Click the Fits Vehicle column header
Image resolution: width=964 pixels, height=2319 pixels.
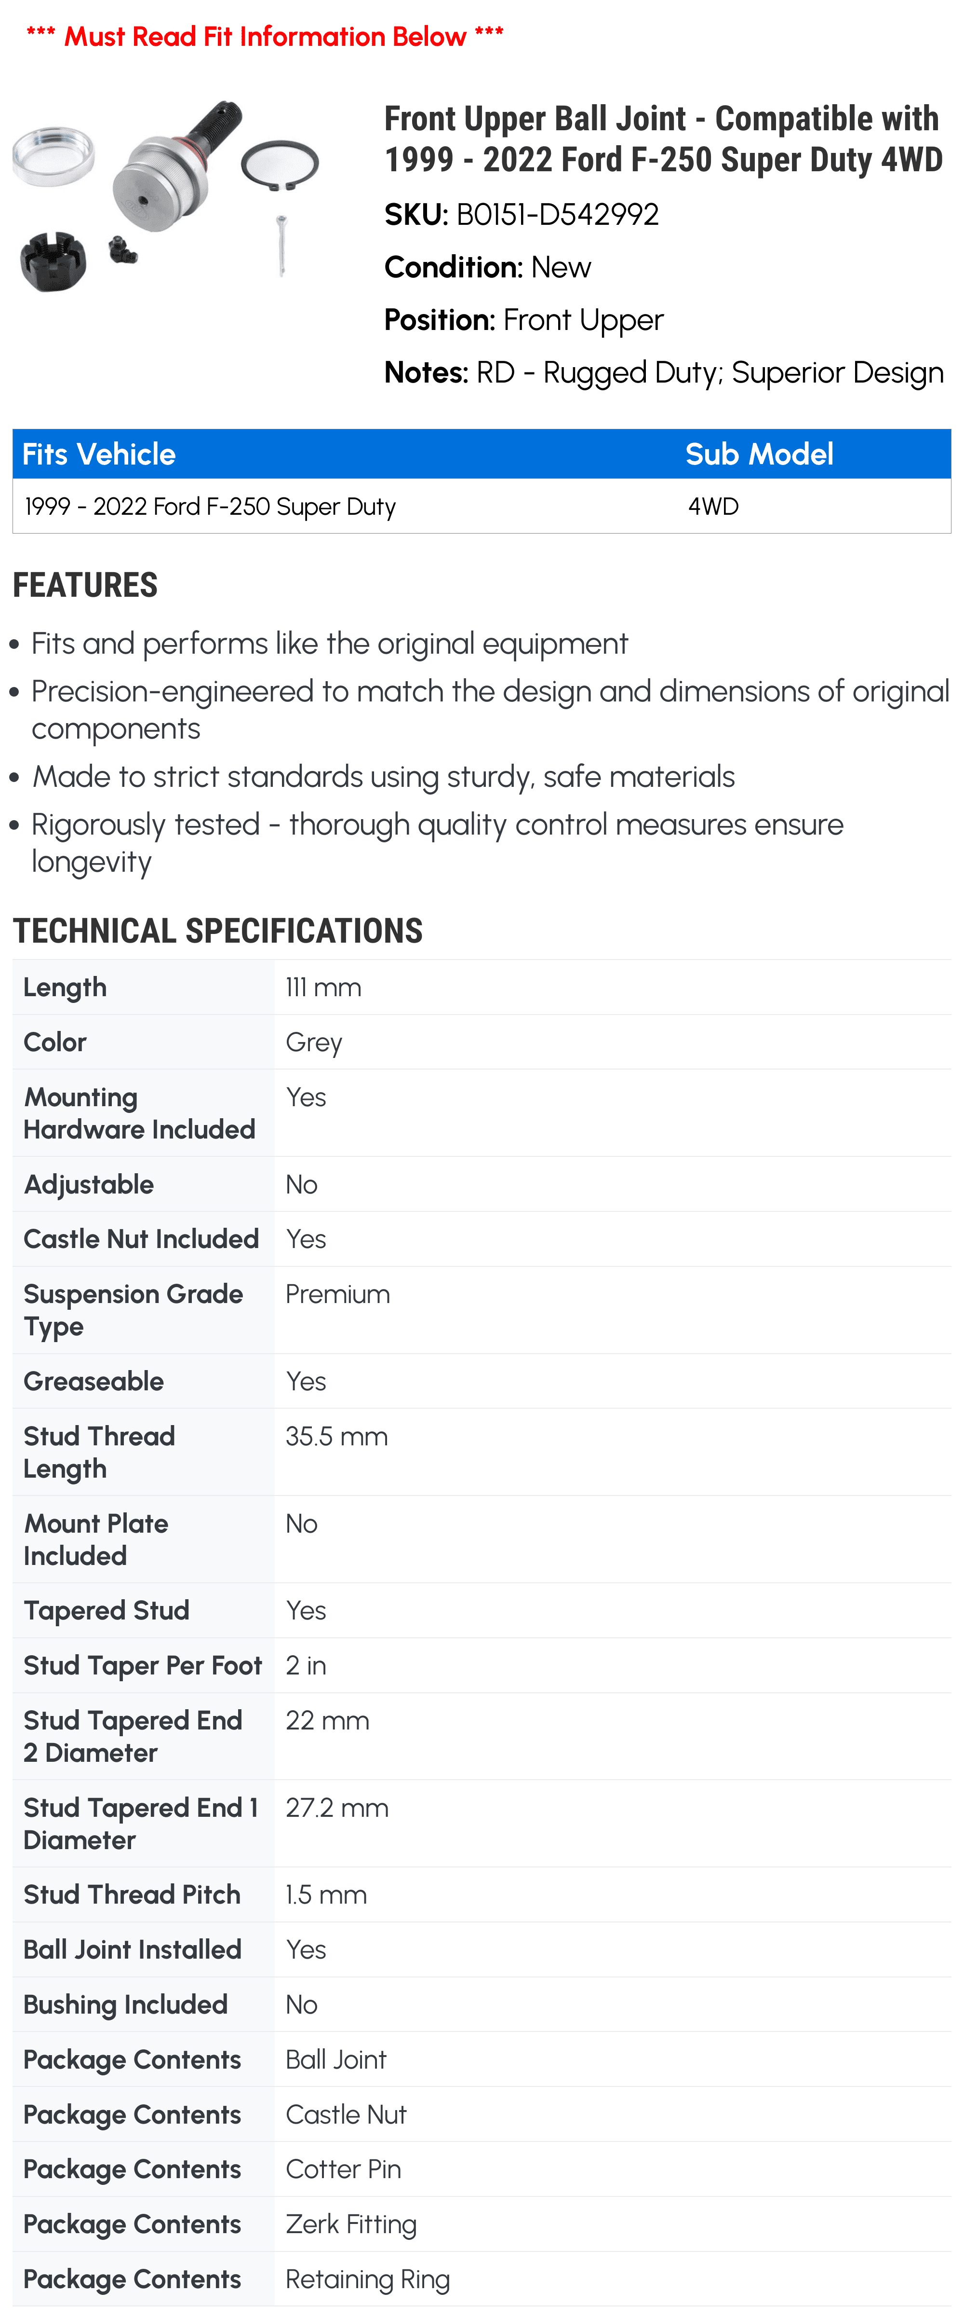[x=99, y=454]
